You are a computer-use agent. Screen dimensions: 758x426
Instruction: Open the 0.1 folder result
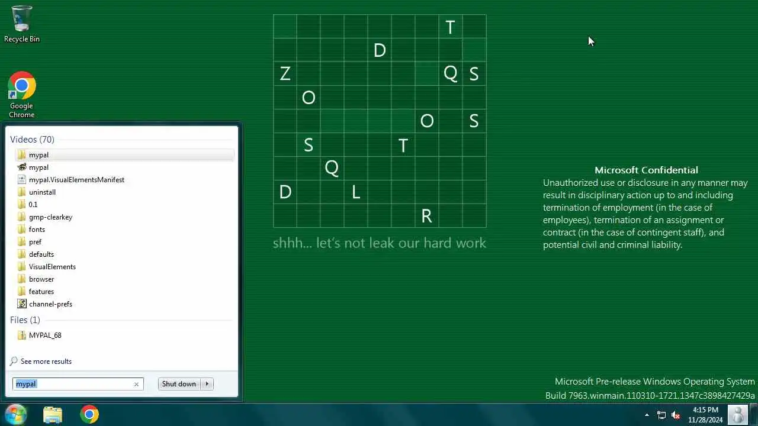pyautogui.click(x=124, y=205)
